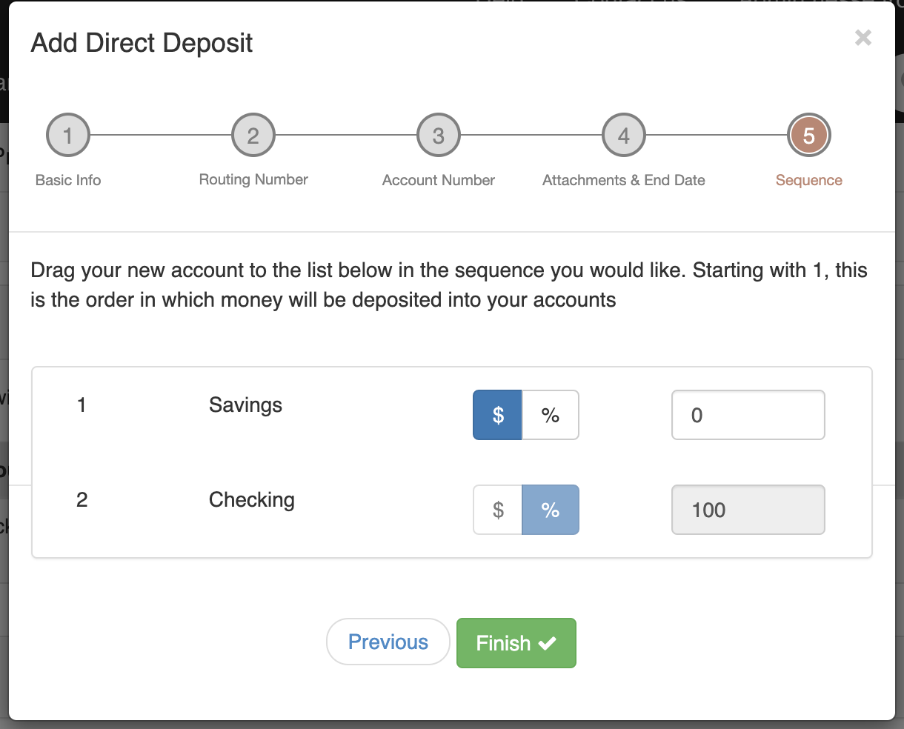
Task: Select the Checking row in the sequence list
Action: pyautogui.click(x=251, y=500)
